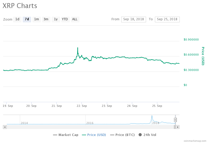209x143 pixels.
Task: Open the coinmarketcap.com credit link
Action: (x=195, y=141)
